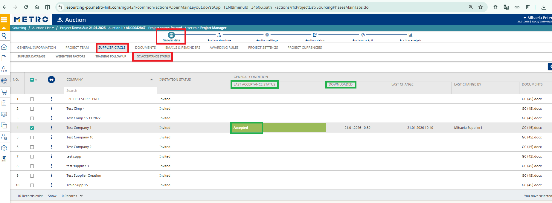Click the trash extension icon
Viewport: 552px width, 203px height.
pyautogui.click(x=528, y=7)
